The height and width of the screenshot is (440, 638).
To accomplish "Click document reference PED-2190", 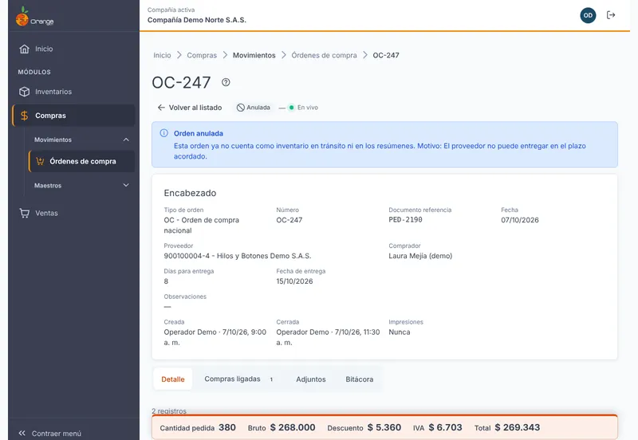I will pyautogui.click(x=405, y=219).
